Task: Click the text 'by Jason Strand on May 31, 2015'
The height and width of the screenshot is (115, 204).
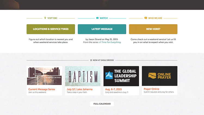Action: tap(102, 39)
